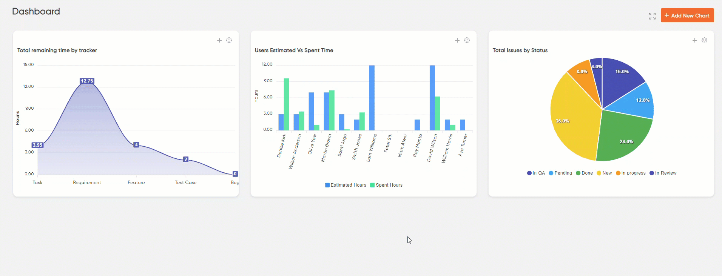This screenshot has height=276, width=722.
Task: Click plus icon on Total remaining time chart
Action: pyautogui.click(x=219, y=40)
